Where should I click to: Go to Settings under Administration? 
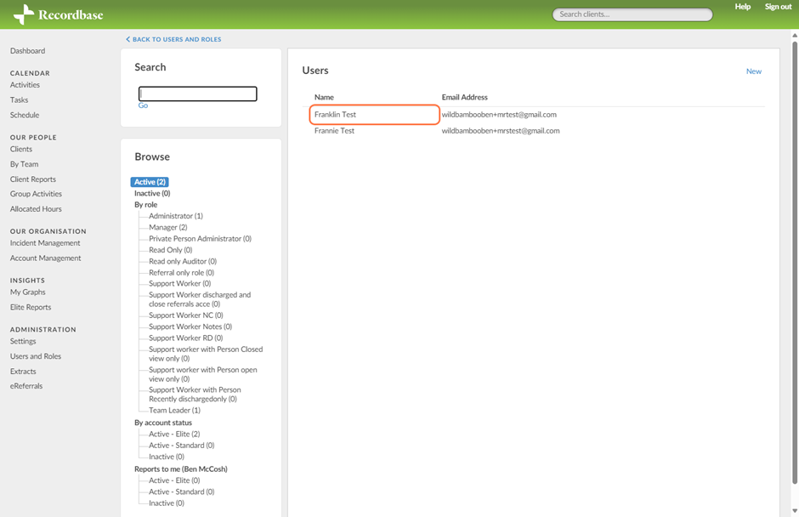pos(24,340)
